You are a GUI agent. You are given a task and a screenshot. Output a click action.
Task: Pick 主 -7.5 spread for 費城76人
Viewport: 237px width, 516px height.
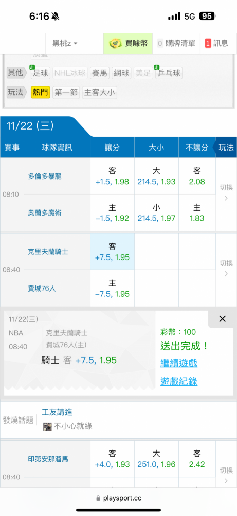click(x=112, y=288)
